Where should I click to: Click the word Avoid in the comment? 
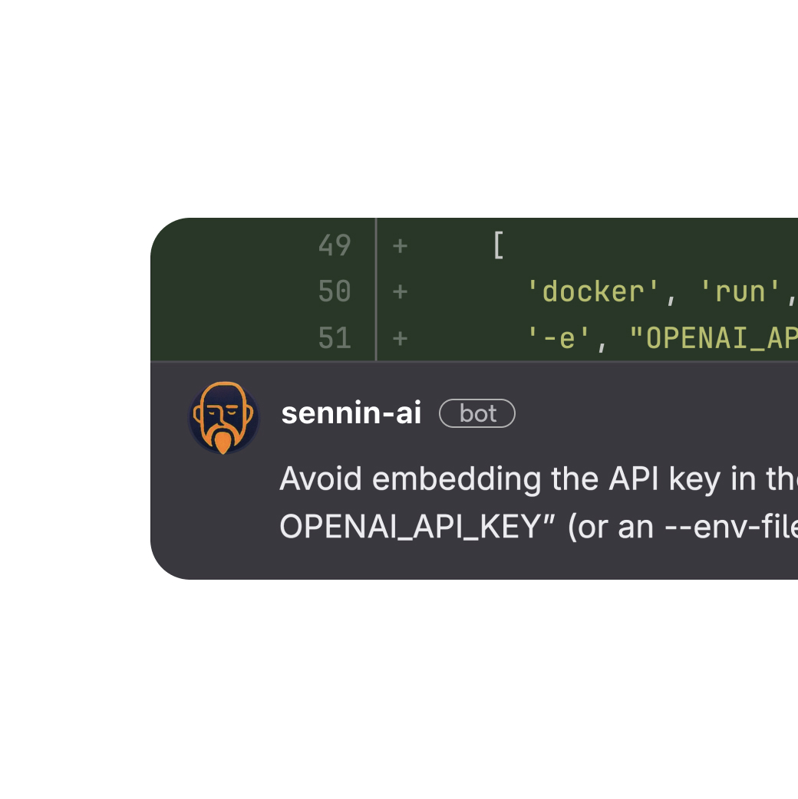pyautogui.click(x=322, y=479)
